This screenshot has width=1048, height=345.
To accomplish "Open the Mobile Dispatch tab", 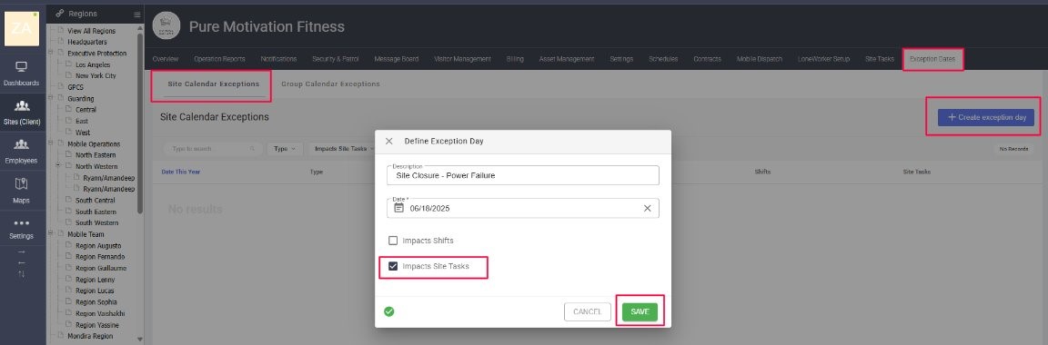I will tap(760, 59).
